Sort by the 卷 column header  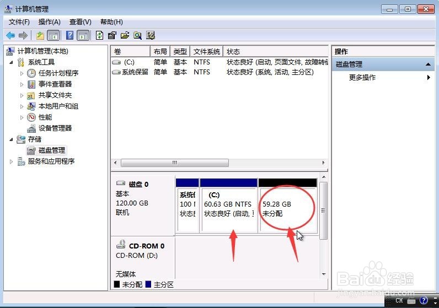(131, 51)
